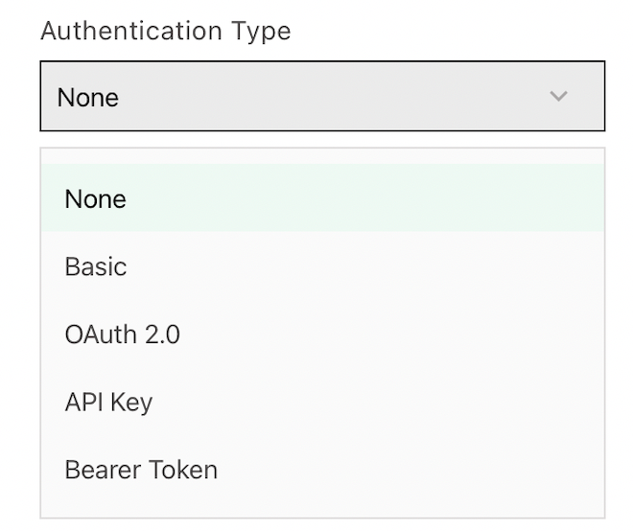
Task: Click the green highlighted row in options
Action: 322,197
